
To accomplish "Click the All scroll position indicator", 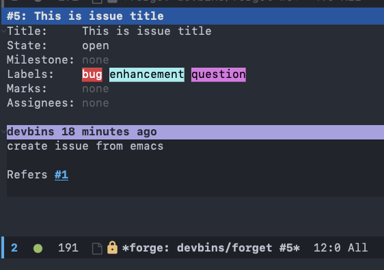I will coord(357,247).
